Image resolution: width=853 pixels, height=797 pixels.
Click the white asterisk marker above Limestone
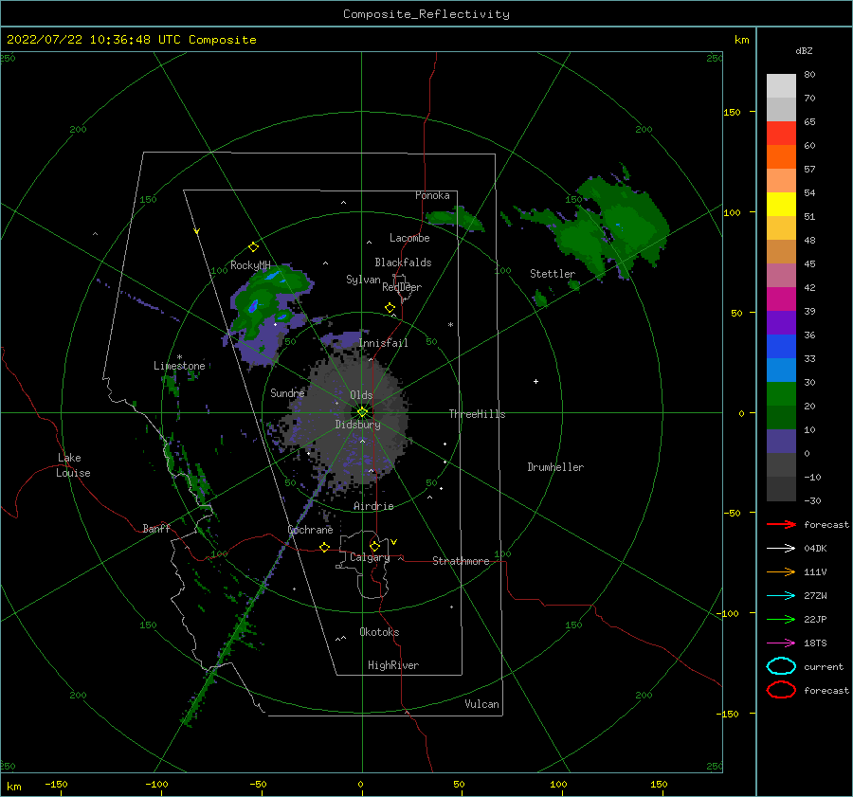(x=179, y=357)
